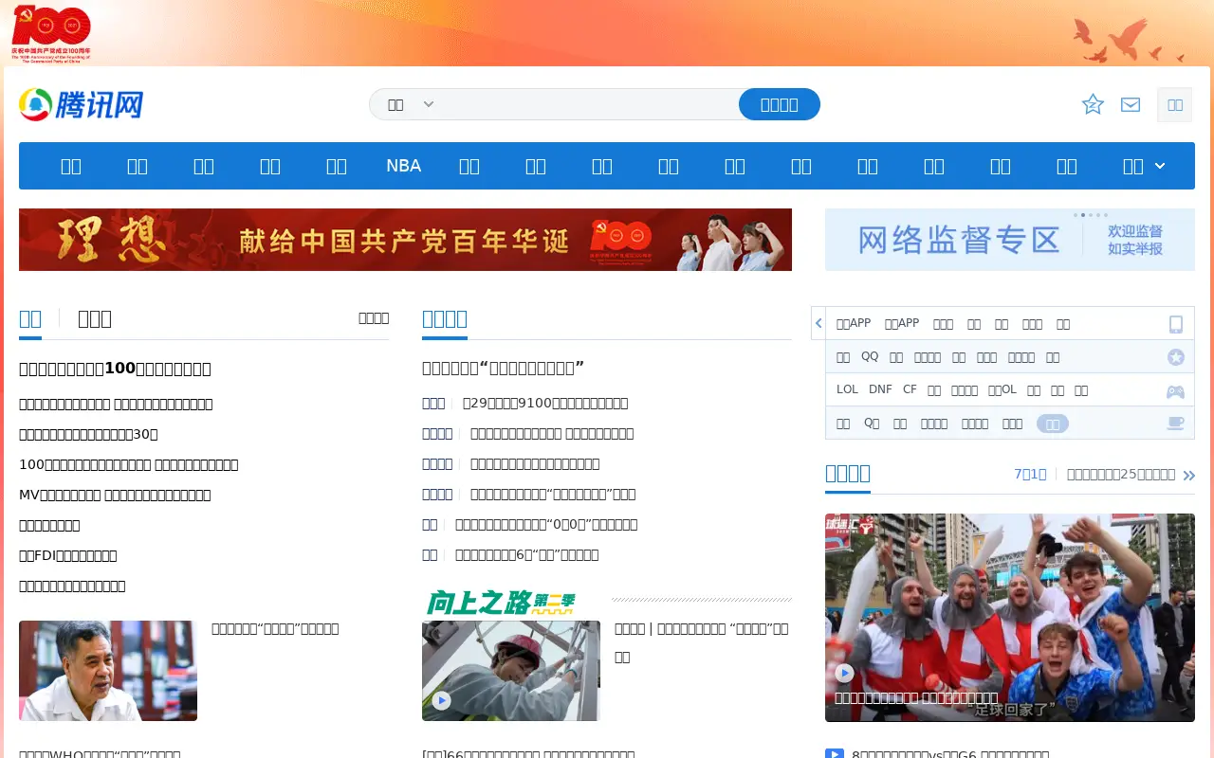Open the headline containing FDI

[x=68, y=555]
